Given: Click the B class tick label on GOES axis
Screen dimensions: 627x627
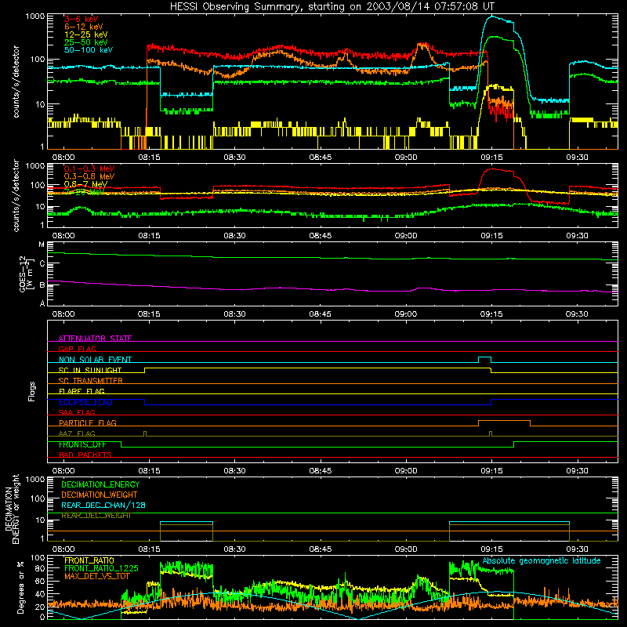Looking at the screenshot, I should click(x=42, y=285).
